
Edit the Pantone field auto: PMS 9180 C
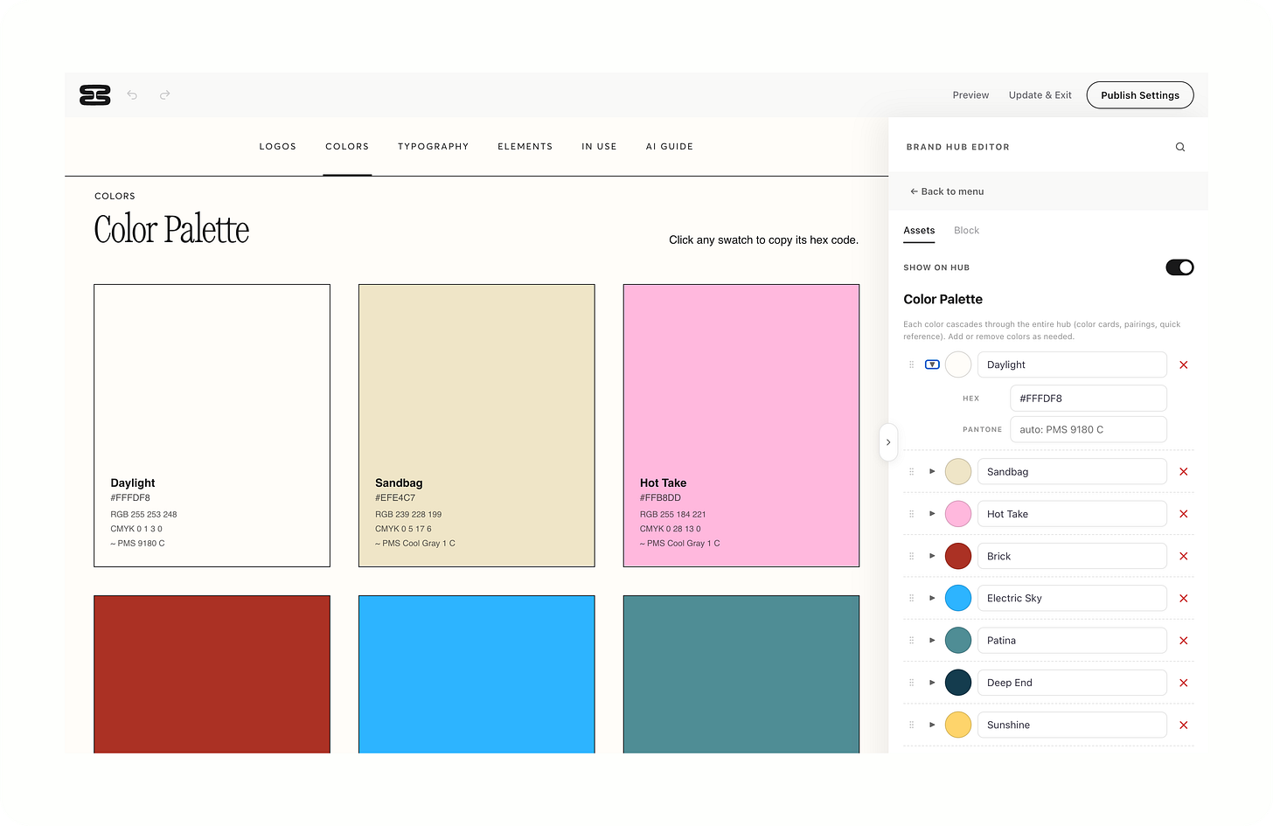click(x=1089, y=430)
